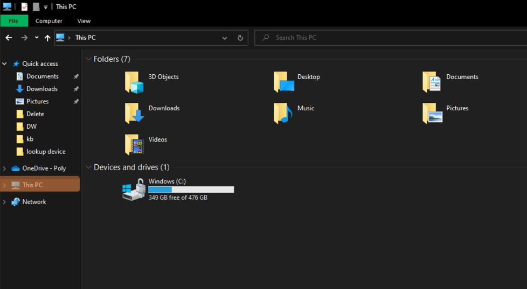Click the Properties icon in title bar
Screen dimensions: 527x289
24,6
